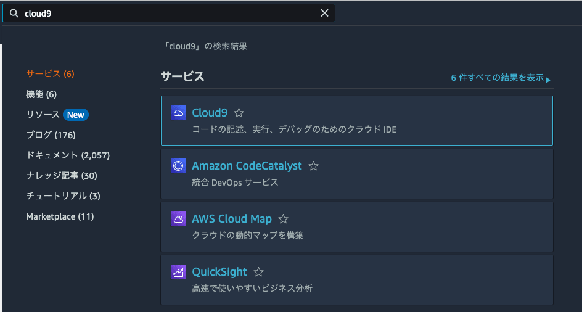Image resolution: width=582 pixels, height=312 pixels.
Task: Show リソース New category results
Action: point(57,115)
